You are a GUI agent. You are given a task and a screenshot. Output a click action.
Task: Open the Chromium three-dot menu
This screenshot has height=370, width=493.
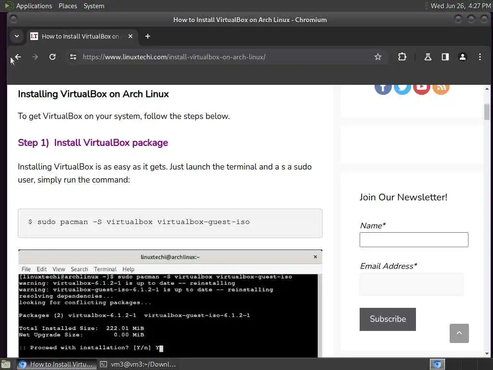point(480,57)
